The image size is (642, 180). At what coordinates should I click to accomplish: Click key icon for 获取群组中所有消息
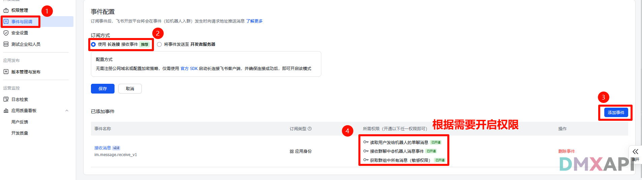pos(366,160)
